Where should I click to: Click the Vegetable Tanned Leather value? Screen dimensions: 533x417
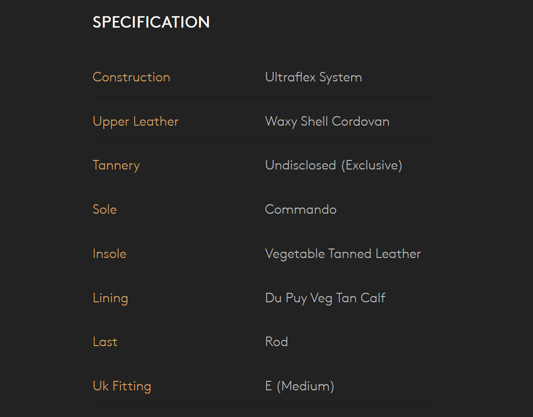[343, 254]
